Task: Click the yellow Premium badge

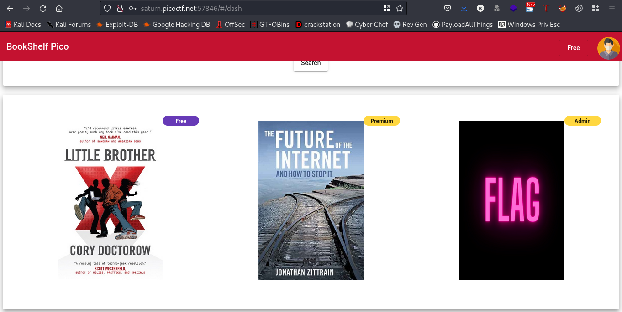Action: [382, 121]
